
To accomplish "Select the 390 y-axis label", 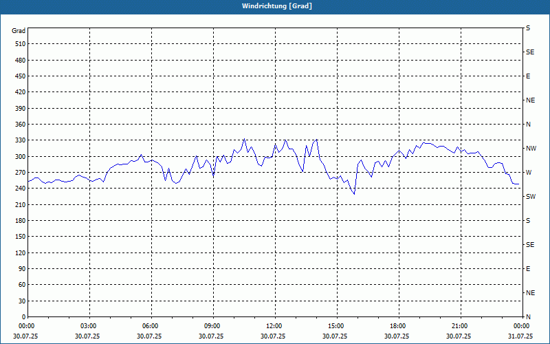I will (x=21, y=109).
